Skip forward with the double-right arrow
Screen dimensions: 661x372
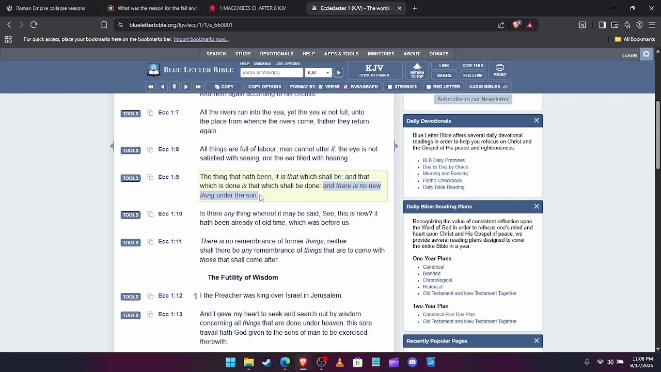click(x=198, y=87)
